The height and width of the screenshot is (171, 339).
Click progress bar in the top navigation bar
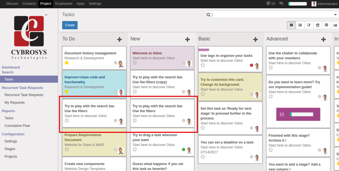[x=297, y=4]
